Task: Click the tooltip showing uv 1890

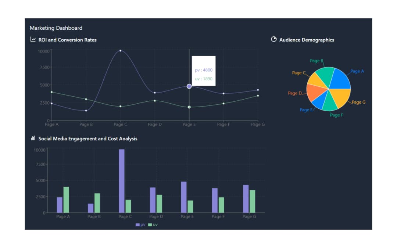Action: pos(203,78)
